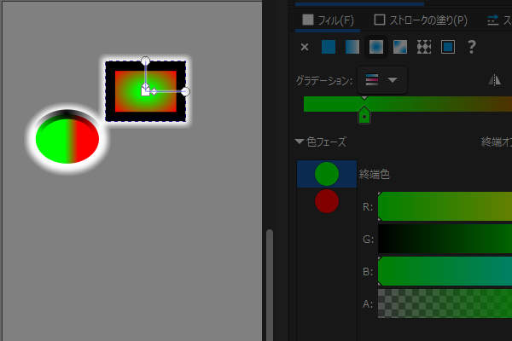Image resolution: width=512 pixels, height=341 pixels.
Task: Adjust the G: color channel slider
Action: click(445, 239)
